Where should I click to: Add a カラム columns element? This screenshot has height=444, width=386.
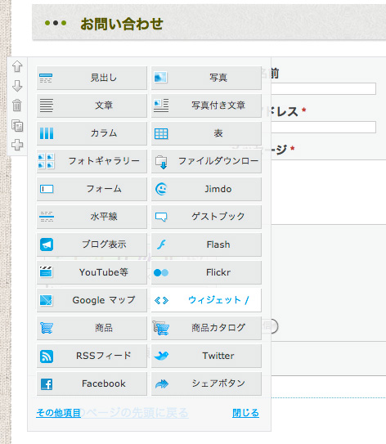[x=92, y=133]
